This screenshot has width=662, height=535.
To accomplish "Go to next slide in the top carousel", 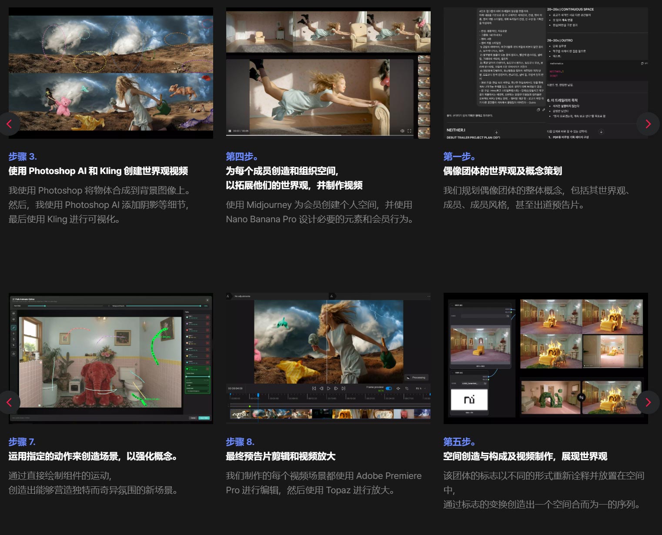I will click(648, 124).
